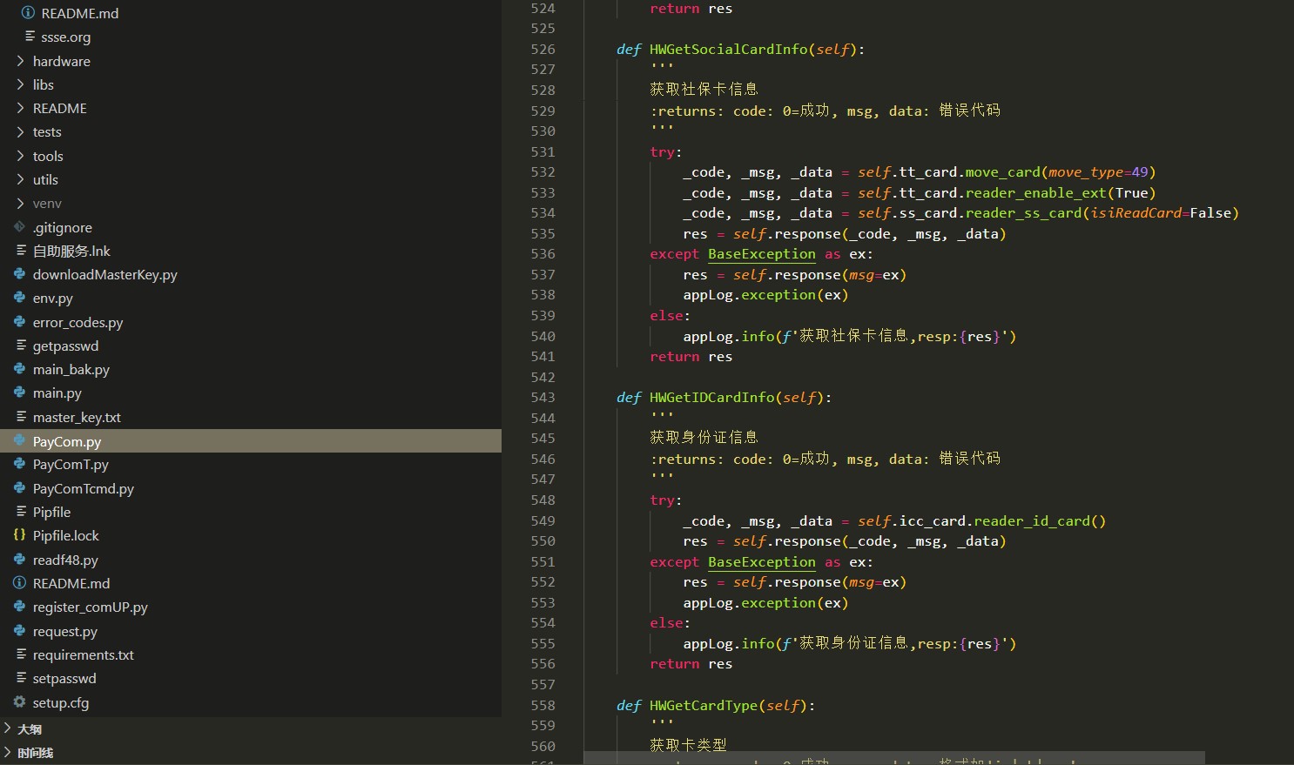Click reader_id_card call on line 549
Image resolution: width=1294 pixels, height=765 pixels.
pyautogui.click(x=1032, y=520)
